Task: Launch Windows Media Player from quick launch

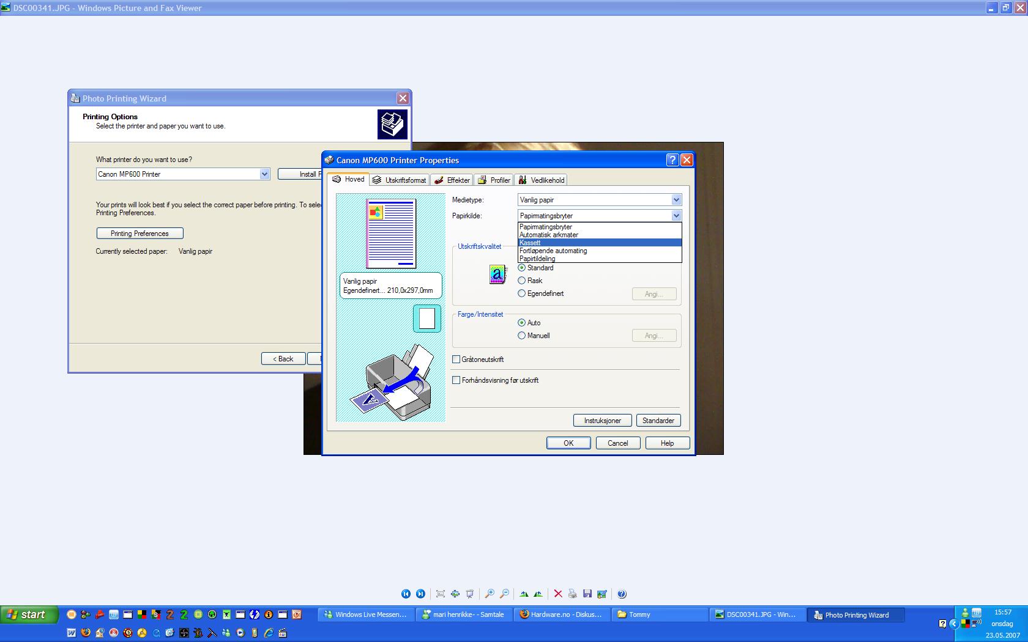Action: [x=240, y=633]
